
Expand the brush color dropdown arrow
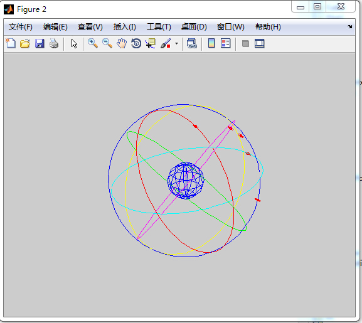tap(177, 43)
